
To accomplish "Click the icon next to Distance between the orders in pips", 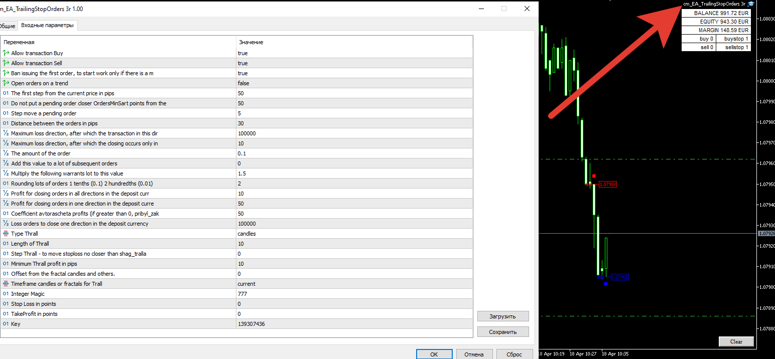I will point(6,123).
